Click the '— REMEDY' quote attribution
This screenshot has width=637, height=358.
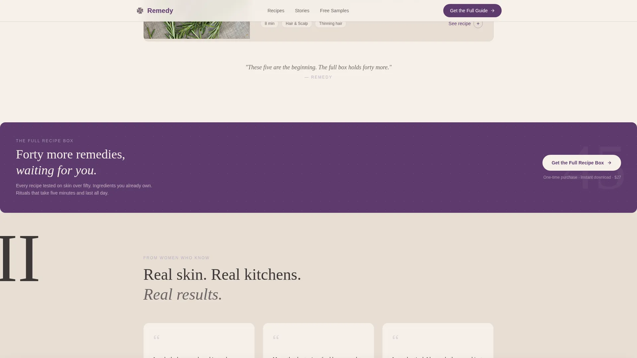[x=318, y=77]
